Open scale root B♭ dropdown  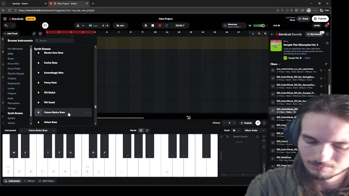pos(236,130)
